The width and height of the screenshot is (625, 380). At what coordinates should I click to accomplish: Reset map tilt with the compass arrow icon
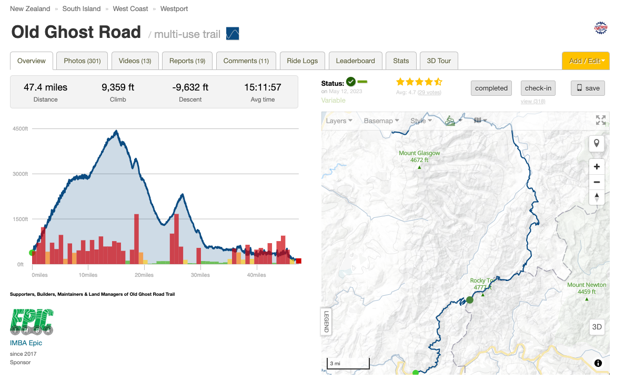597,197
